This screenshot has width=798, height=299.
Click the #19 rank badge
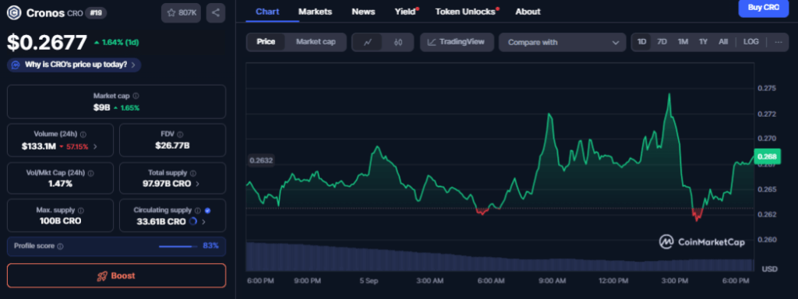tap(96, 12)
